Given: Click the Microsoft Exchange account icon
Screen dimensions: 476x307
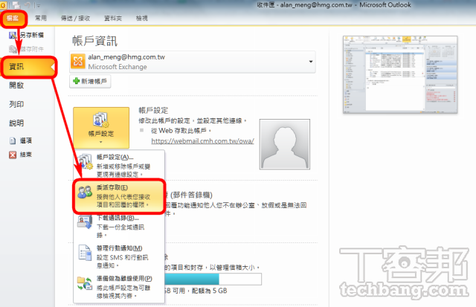Looking at the screenshot, I should [x=77, y=62].
